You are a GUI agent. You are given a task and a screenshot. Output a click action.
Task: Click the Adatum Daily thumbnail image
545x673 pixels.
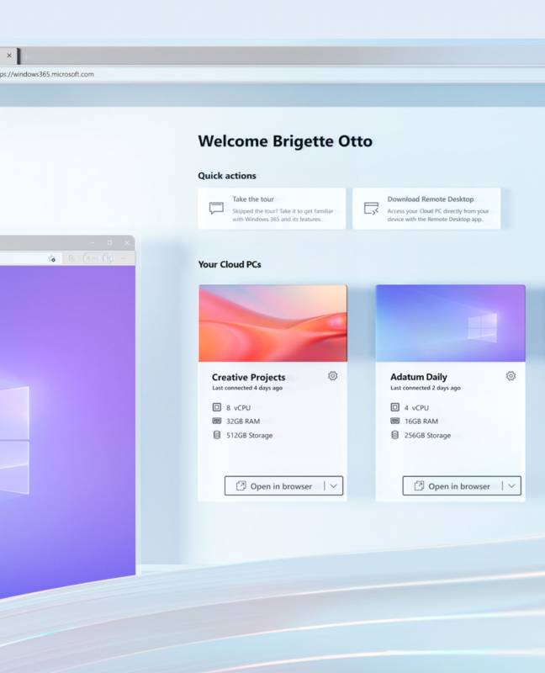point(451,323)
